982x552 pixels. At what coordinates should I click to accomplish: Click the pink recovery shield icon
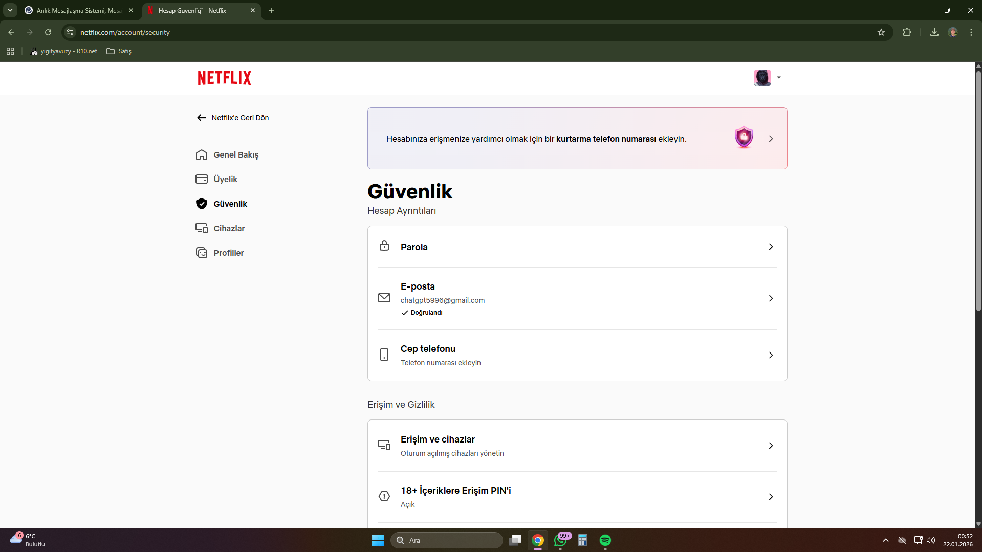tap(744, 137)
